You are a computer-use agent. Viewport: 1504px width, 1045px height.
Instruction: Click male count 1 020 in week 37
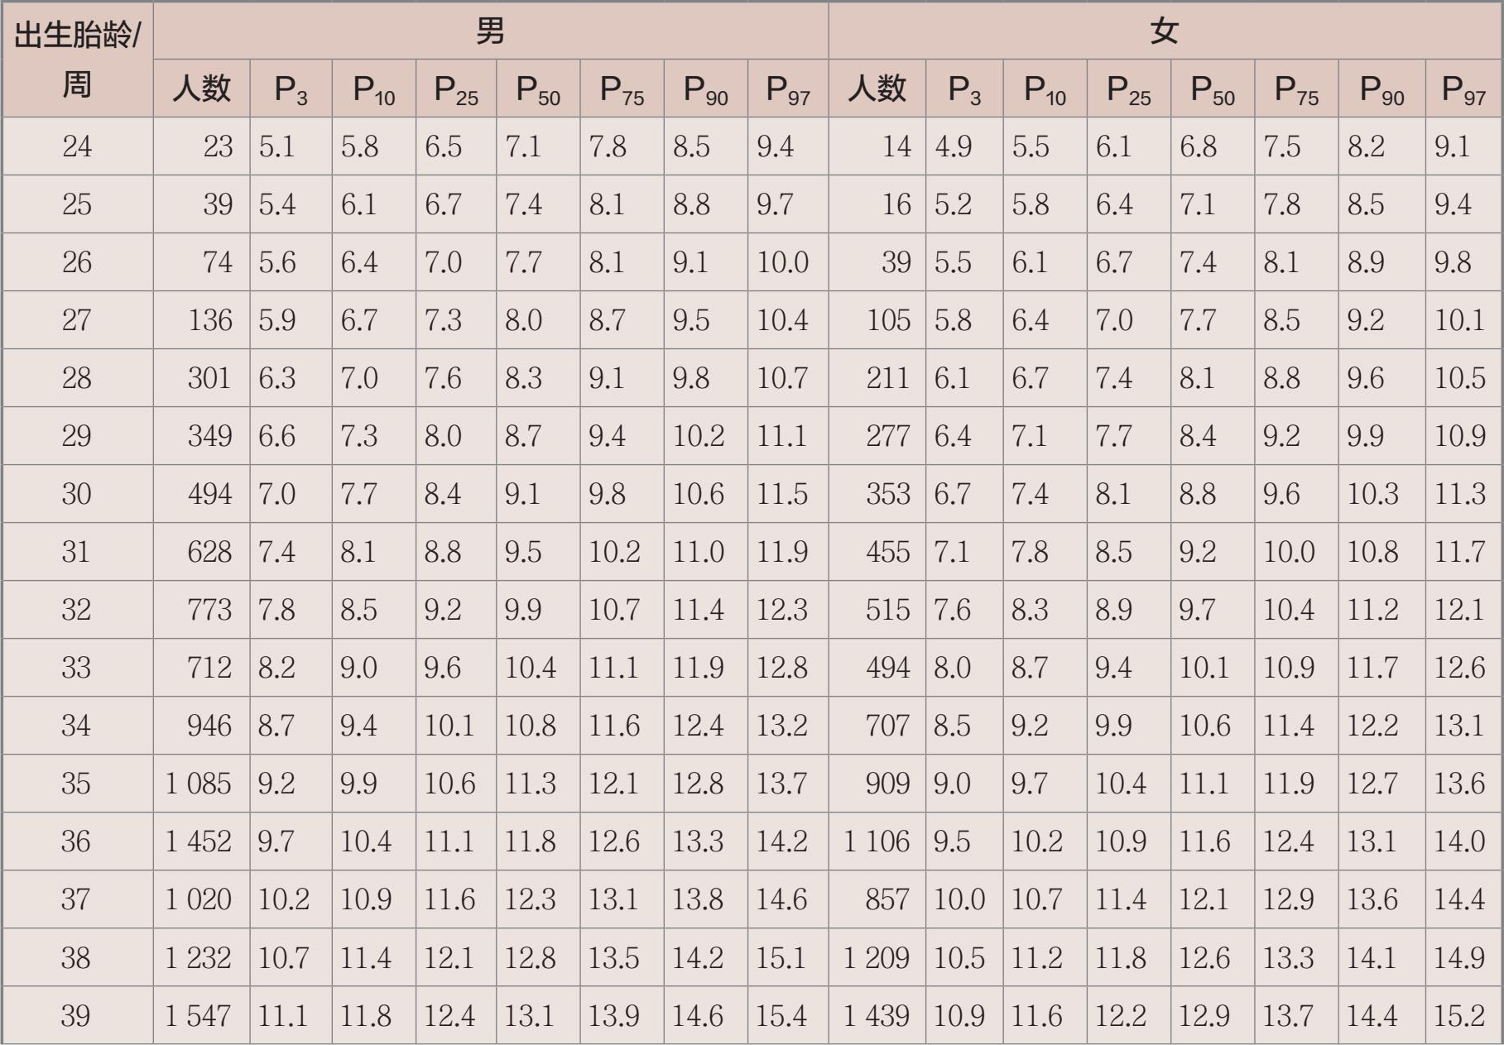coord(199,899)
